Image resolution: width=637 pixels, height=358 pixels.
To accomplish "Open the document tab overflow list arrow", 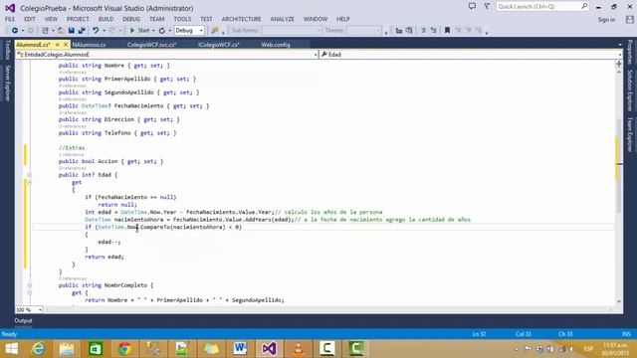I will [x=620, y=45].
